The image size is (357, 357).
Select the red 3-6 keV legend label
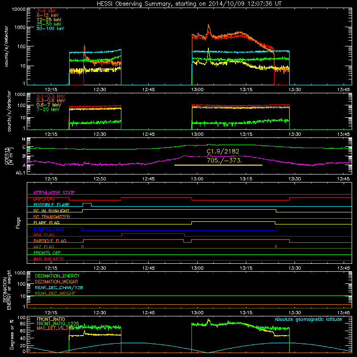point(46,11)
